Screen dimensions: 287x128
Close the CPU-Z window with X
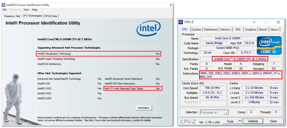pyautogui.click(x=278, y=22)
